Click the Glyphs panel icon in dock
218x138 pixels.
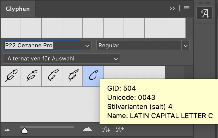[x=204, y=13]
